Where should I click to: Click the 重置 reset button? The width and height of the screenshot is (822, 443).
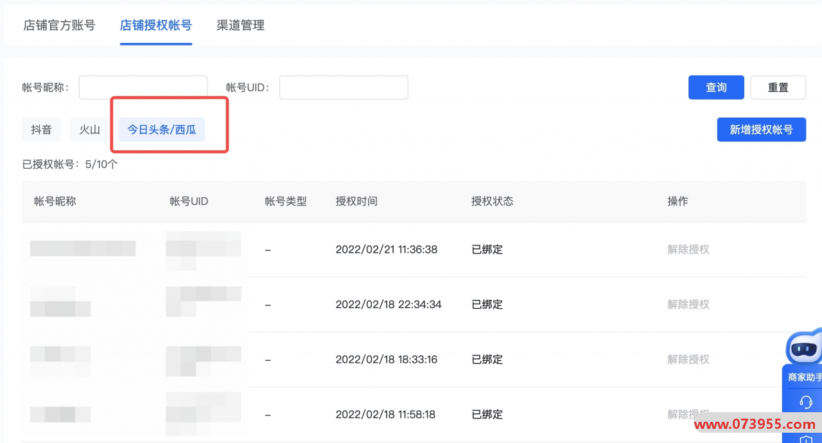click(x=778, y=87)
